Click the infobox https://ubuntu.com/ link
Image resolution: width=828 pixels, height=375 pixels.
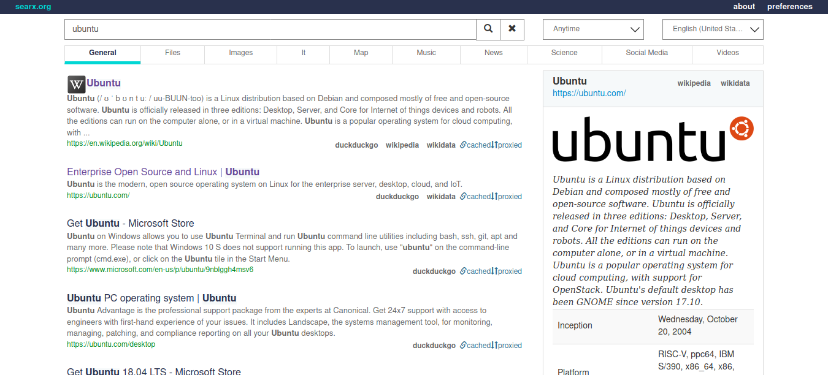pos(589,93)
